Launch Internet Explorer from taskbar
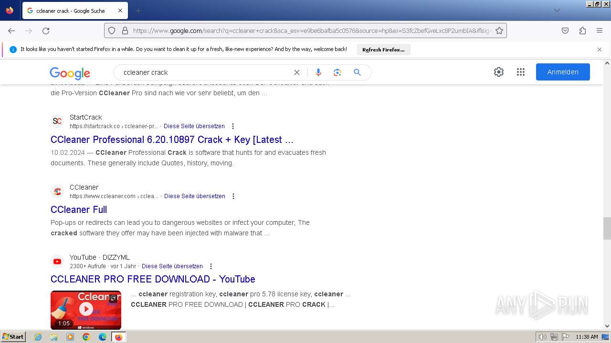611x343 pixels. pyautogui.click(x=38, y=337)
